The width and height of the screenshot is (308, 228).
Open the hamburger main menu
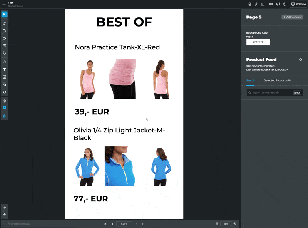(4, 4)
